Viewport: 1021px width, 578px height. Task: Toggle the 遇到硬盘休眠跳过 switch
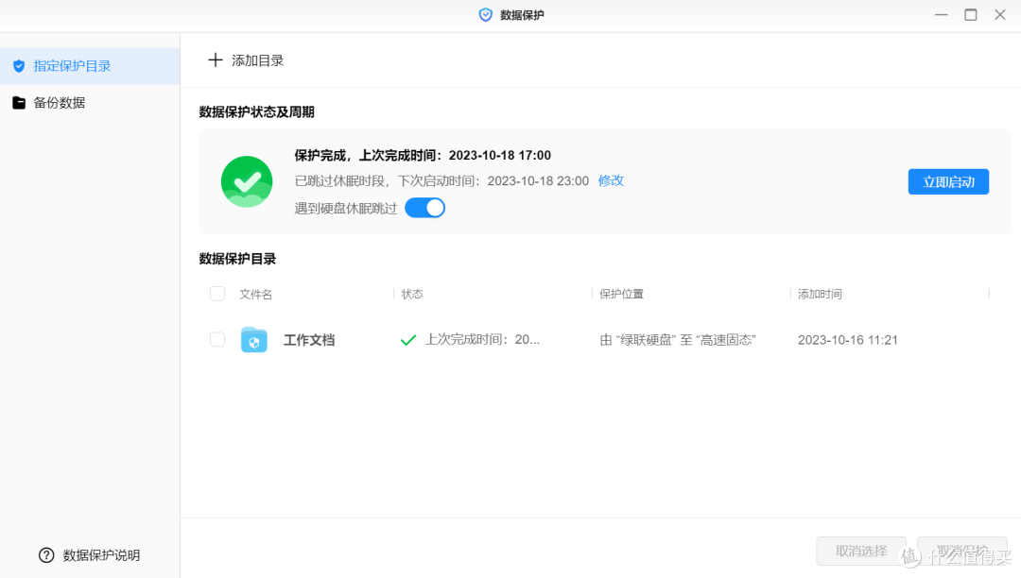[424, 208]
